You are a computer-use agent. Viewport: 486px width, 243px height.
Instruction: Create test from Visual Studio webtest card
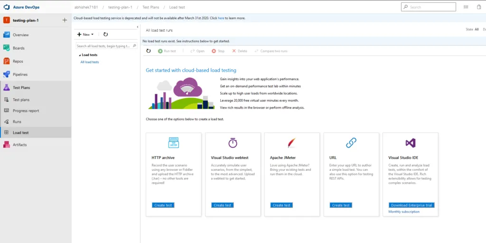pyautogui.click(x=223, y=205)
